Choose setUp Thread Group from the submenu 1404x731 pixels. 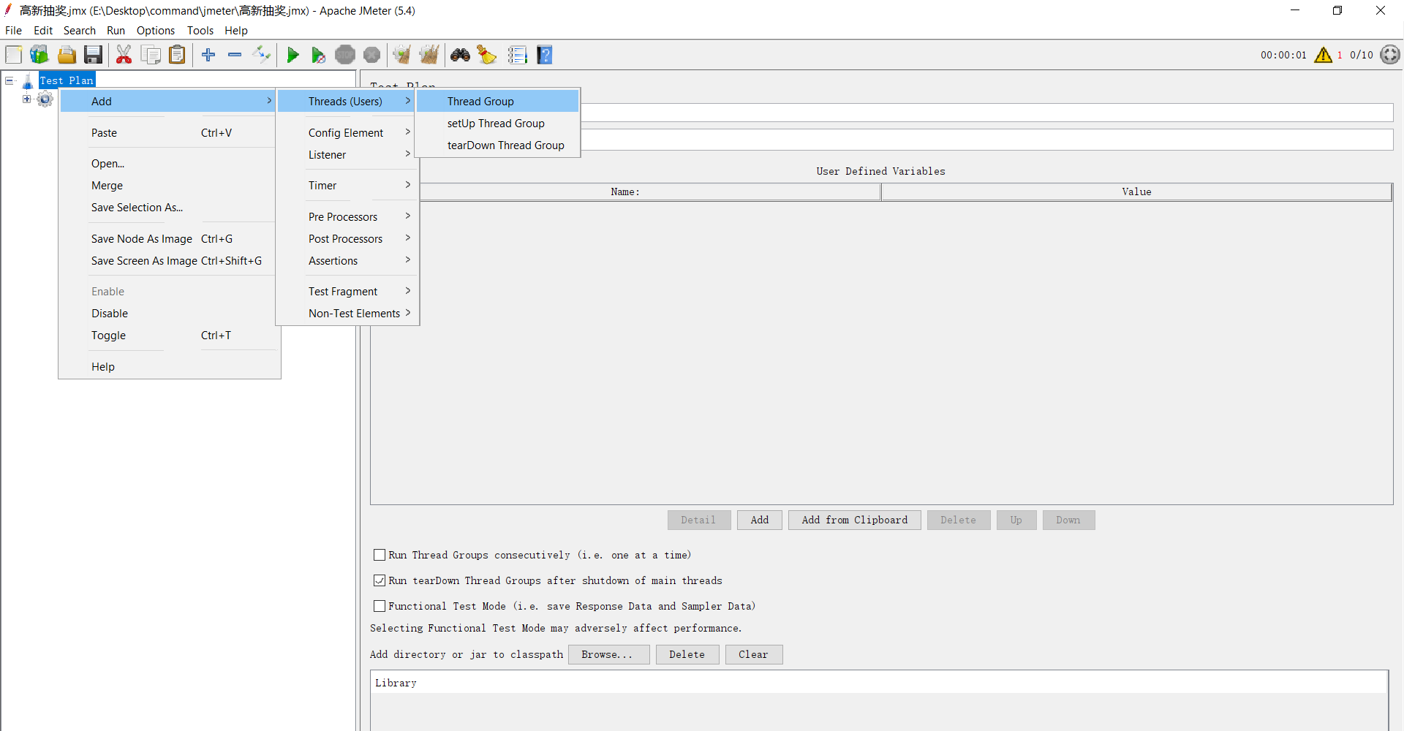pos(497,124)
